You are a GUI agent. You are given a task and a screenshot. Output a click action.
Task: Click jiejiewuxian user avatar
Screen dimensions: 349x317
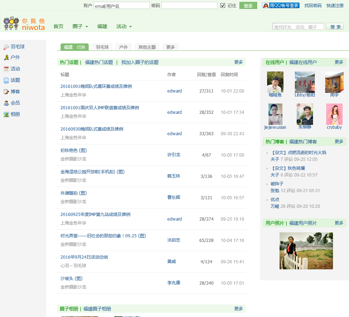[x=275, y=114]
